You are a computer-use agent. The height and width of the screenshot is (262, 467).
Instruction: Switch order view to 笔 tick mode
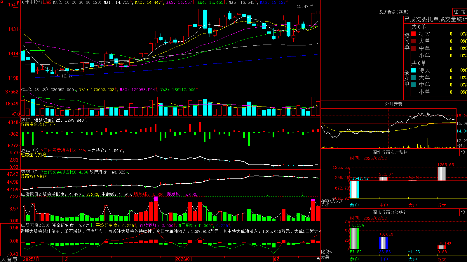tap(463, 12)
